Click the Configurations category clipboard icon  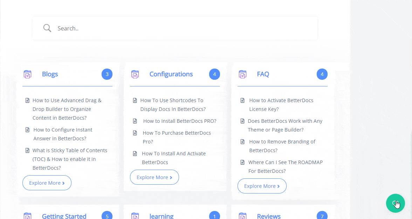(x=135, y=74)
